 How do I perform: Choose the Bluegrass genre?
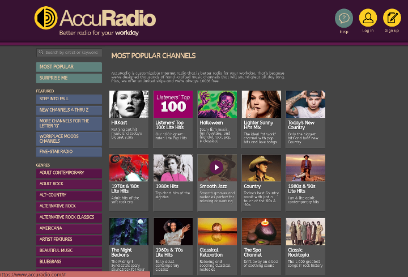pyautogui.click(x=69, y=262)
